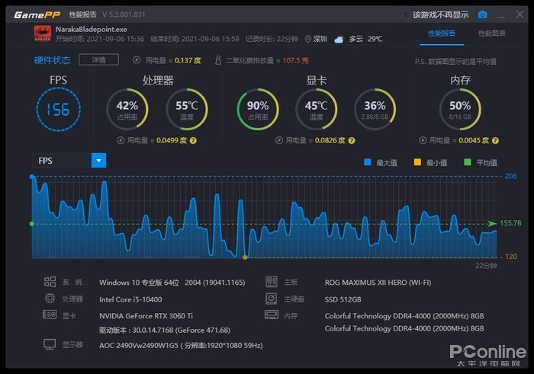Click the green average marker on chart
534x374 pixels.
[32, 224]
